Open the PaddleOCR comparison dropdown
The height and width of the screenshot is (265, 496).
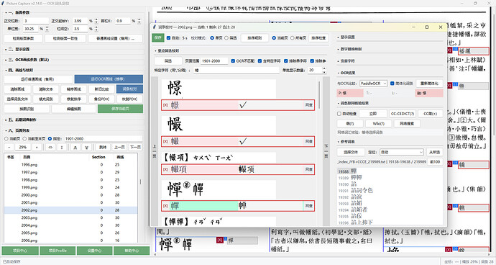click(x=374, y=84)
